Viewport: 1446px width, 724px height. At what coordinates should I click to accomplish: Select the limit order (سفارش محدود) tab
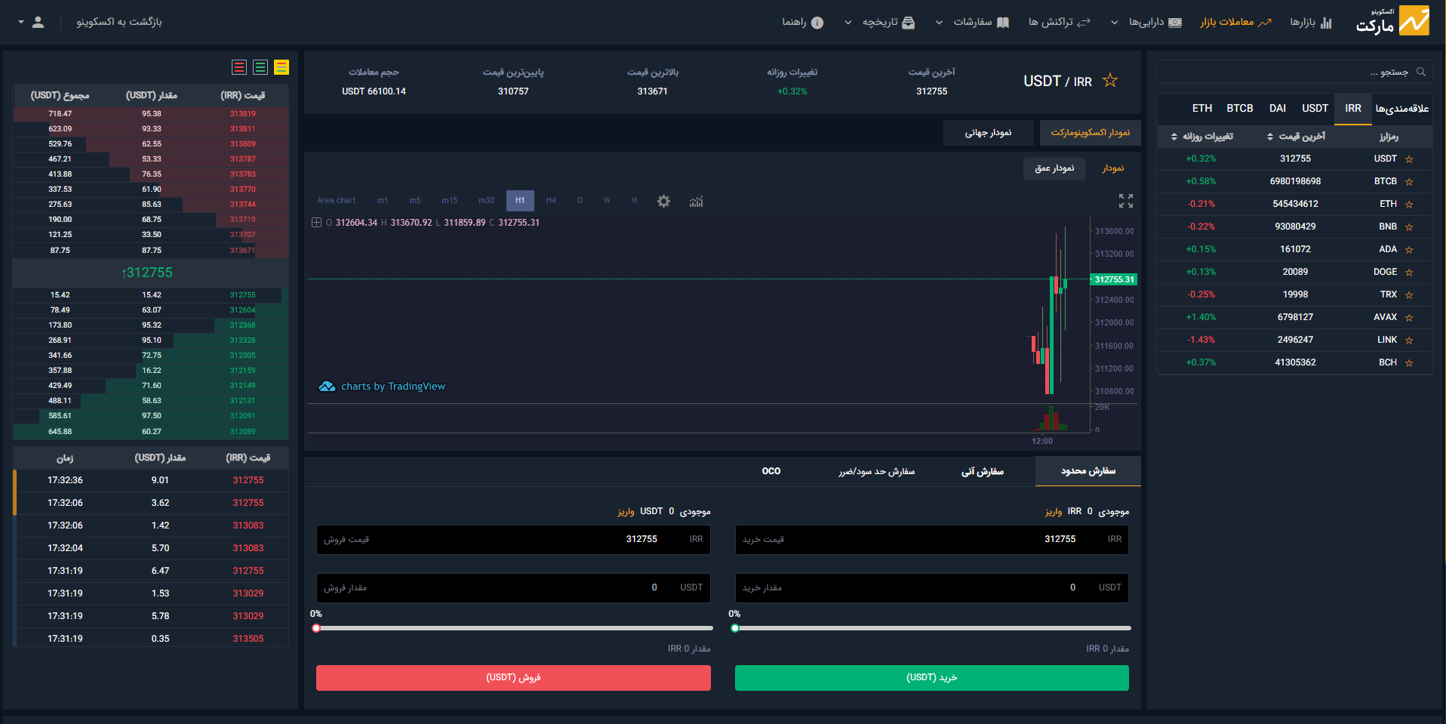point(1088,471)
